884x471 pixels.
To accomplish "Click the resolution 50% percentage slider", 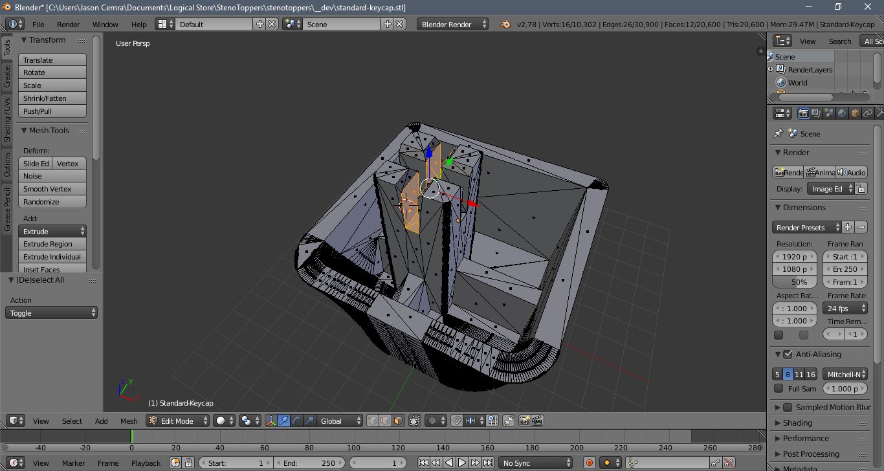I will point(795,282).
